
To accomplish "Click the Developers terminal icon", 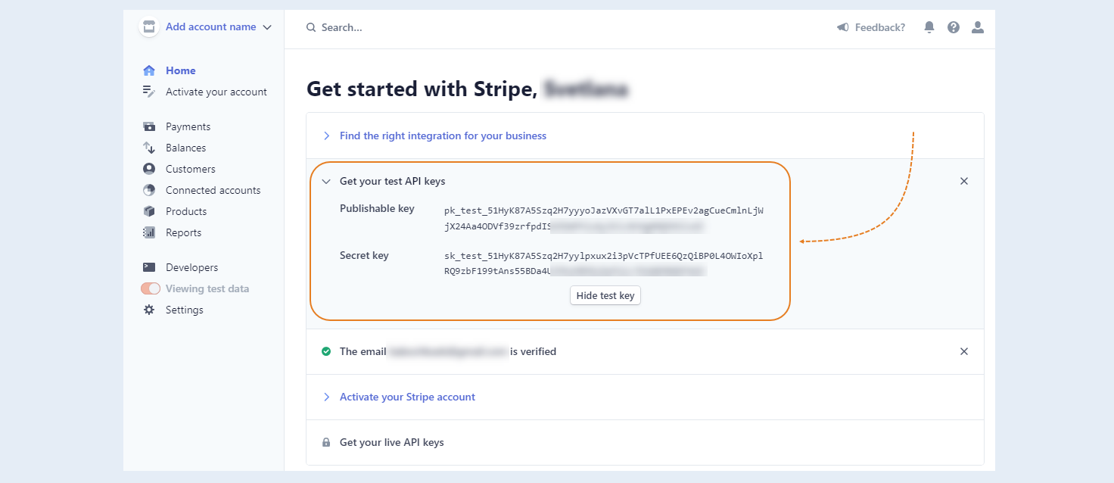I will (149, 267).
